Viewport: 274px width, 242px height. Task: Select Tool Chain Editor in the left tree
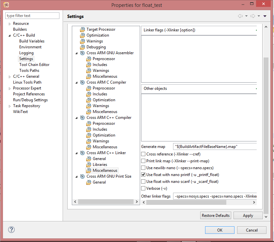pyautogui.click(x=34, y=65)
